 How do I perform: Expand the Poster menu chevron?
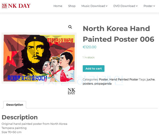(x=154, y=6)
